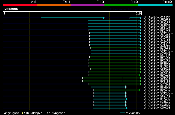Select the UniRef100_B4FNY3 label
The width and height of the screenshot is (175, 115).
point(157,66)
